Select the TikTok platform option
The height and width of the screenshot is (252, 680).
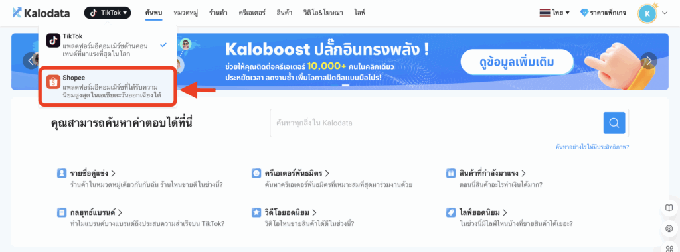point(108,46)
